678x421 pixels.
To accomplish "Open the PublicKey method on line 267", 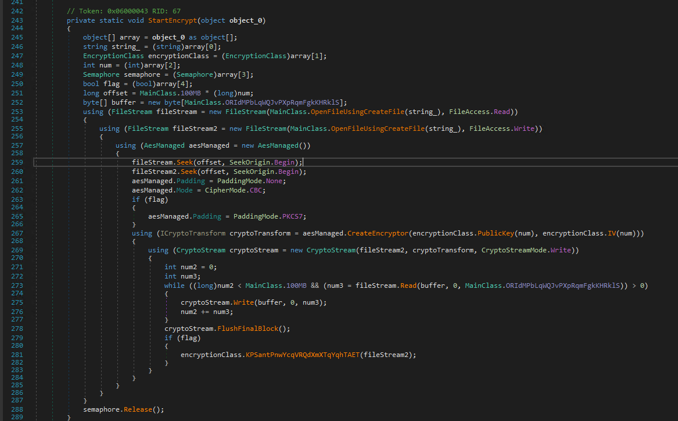I will click(x=496, y=234).
